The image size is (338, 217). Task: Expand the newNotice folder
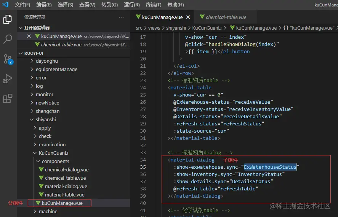point(73,103)
